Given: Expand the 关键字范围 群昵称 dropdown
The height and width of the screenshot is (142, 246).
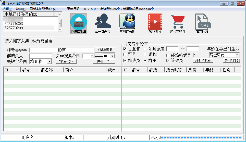Looking at the screenshot, I should pos(49,61).
